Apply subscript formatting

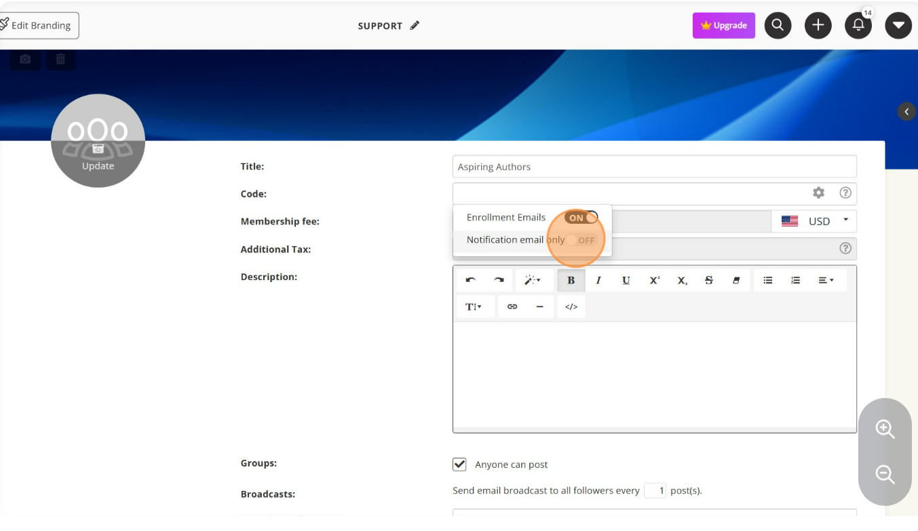[682, 280]
